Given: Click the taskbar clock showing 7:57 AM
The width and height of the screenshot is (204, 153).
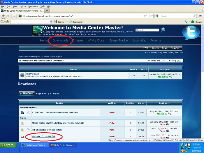Looking at the screenshot, I should (196, 144).
